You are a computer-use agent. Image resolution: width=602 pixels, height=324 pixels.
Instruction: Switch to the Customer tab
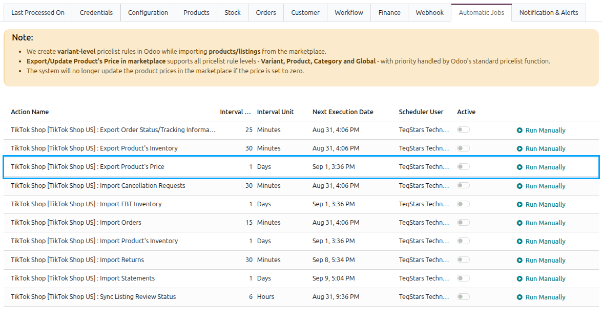(305, 13)
